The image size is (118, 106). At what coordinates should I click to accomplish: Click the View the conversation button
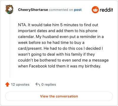click(59, 96)
